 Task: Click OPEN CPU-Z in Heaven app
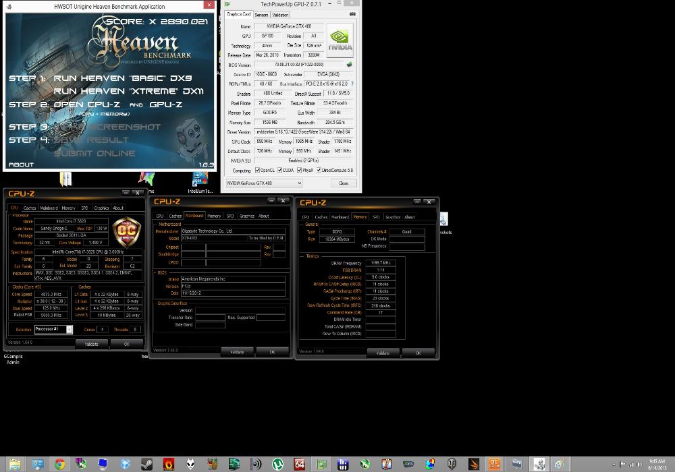point(86,105)
